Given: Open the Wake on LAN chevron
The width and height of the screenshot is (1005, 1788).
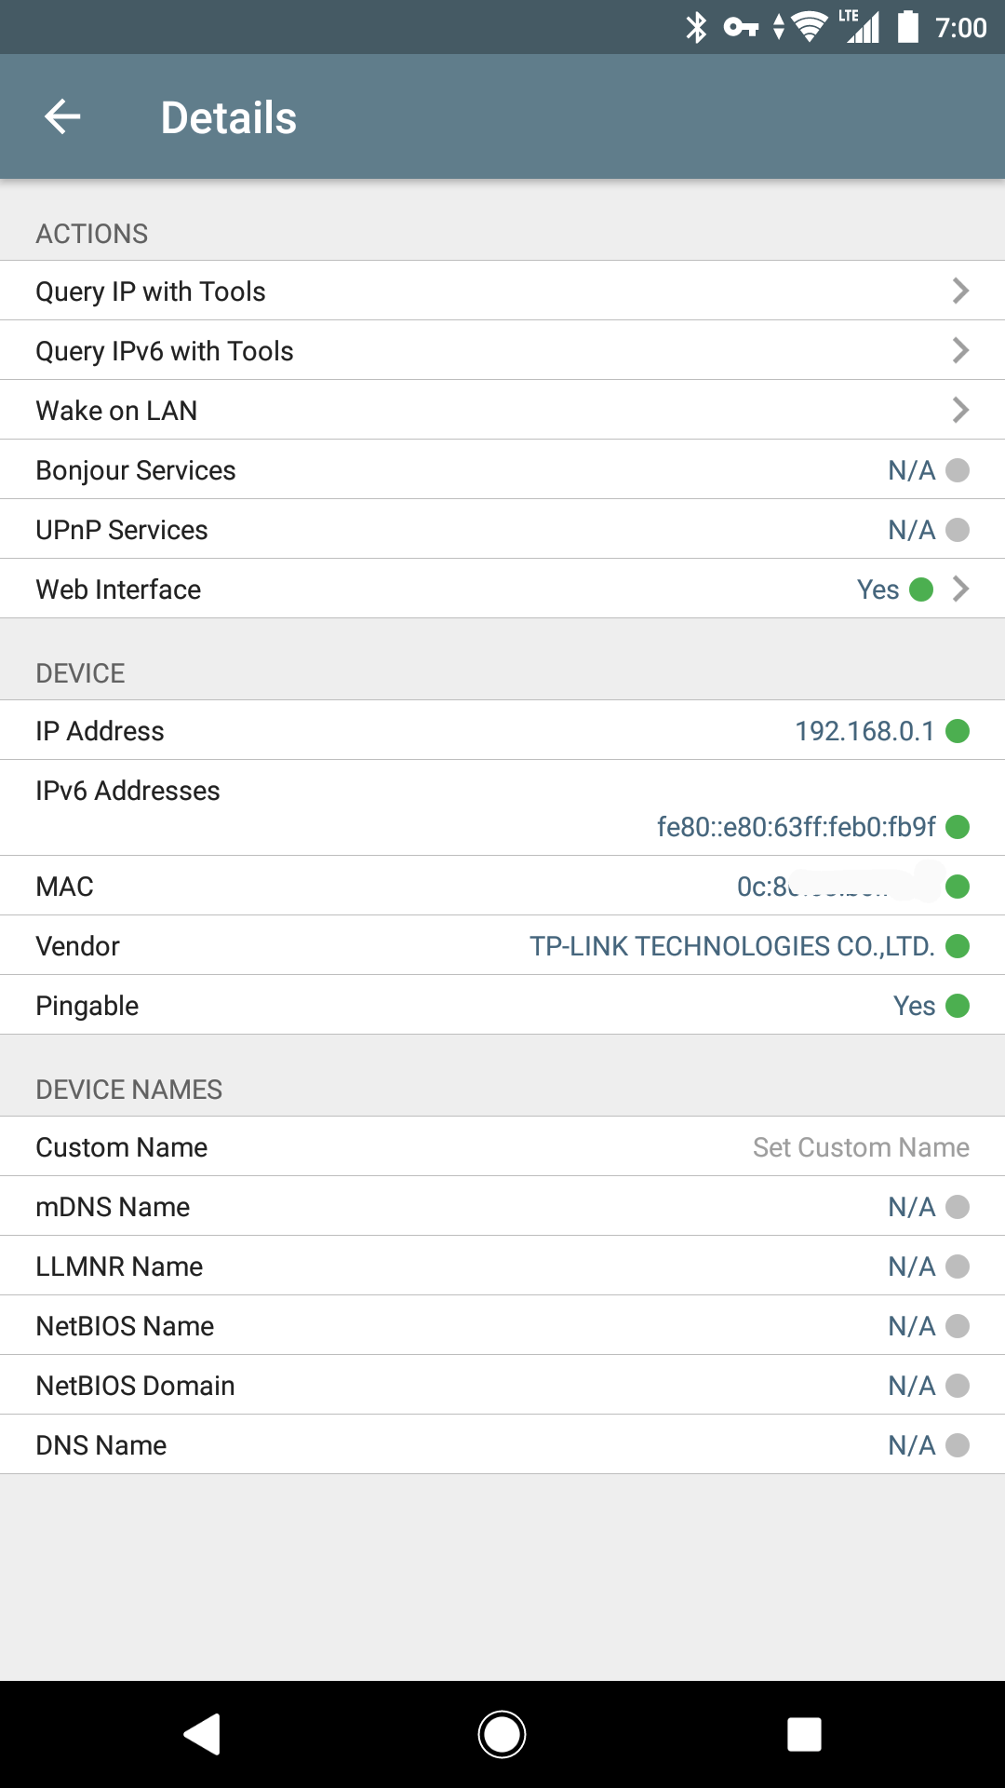Looking at the screenshot, I should click(960, 410).
